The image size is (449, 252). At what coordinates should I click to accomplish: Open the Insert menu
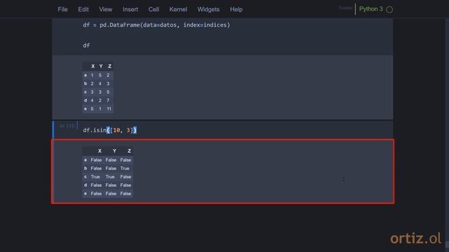pyautogui.click(x=130, y=9)
